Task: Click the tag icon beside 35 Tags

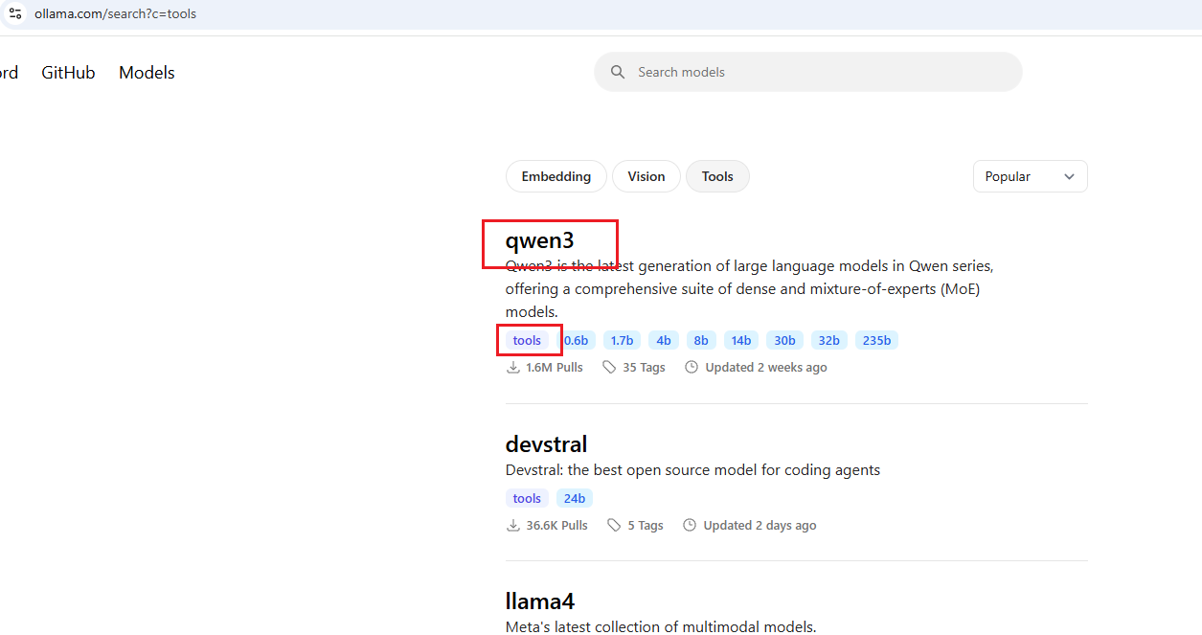Action: tap(610, 367)
